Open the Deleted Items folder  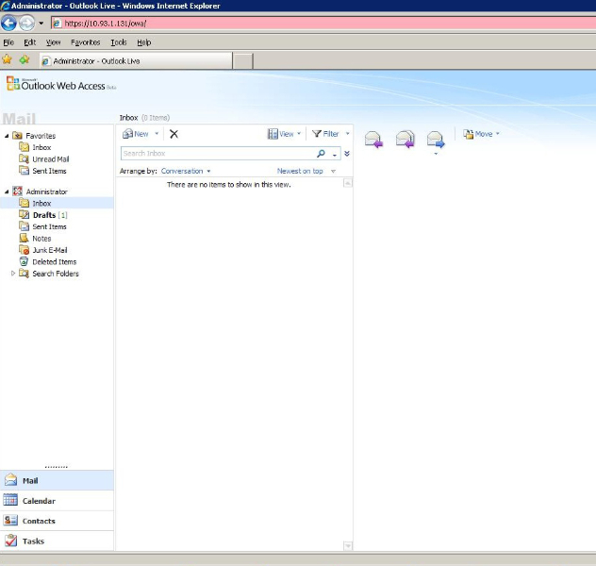click(x=54, y=262)
